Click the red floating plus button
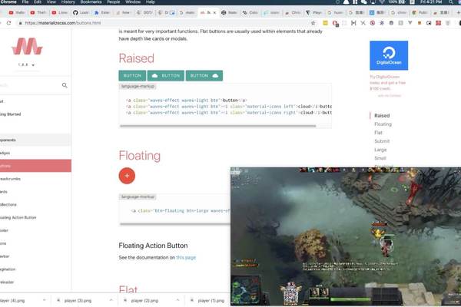Viewport: 461px width, 307px height. pyautogui.click(x=127, y=176)
